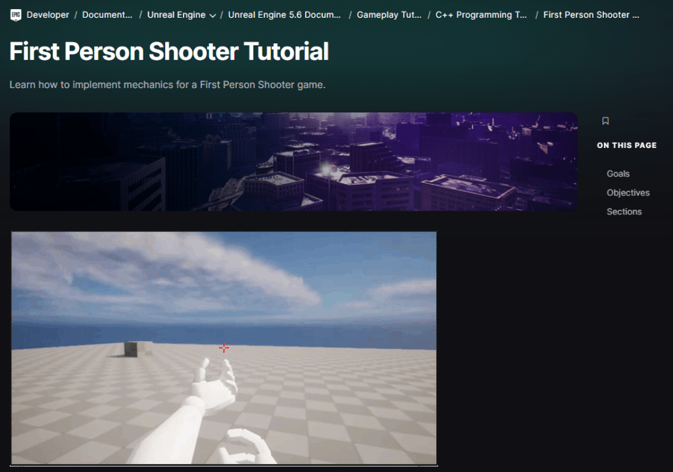
Task: Open the Developer breadcrumb link
Action: tap(47, 14)
